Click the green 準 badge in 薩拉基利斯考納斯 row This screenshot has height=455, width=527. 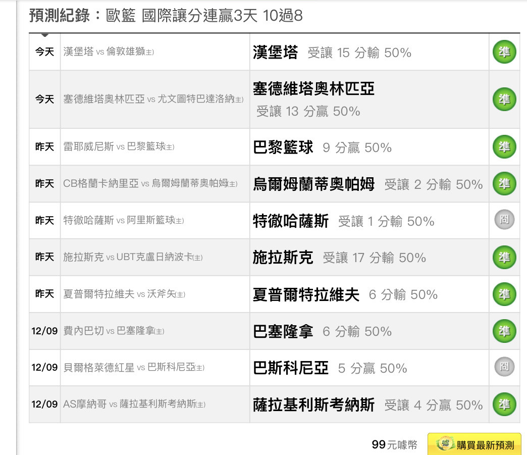tap(504, 405)
